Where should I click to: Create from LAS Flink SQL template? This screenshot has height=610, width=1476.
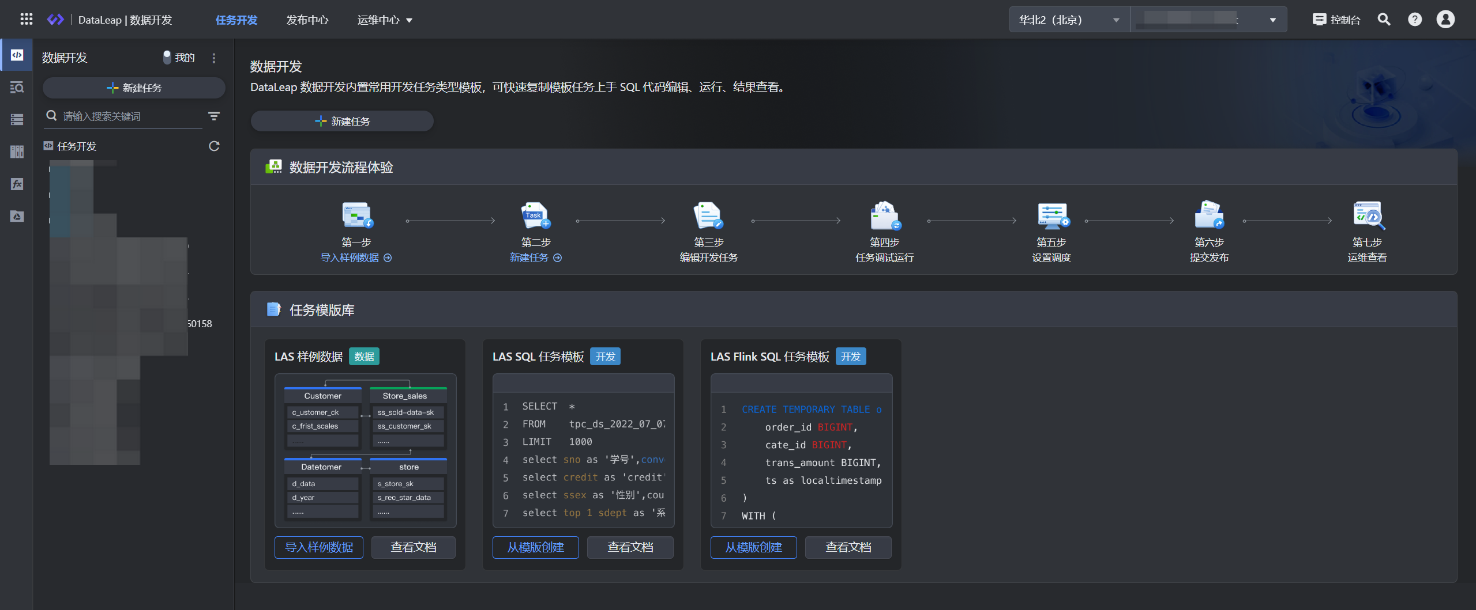tap(753, 547)
